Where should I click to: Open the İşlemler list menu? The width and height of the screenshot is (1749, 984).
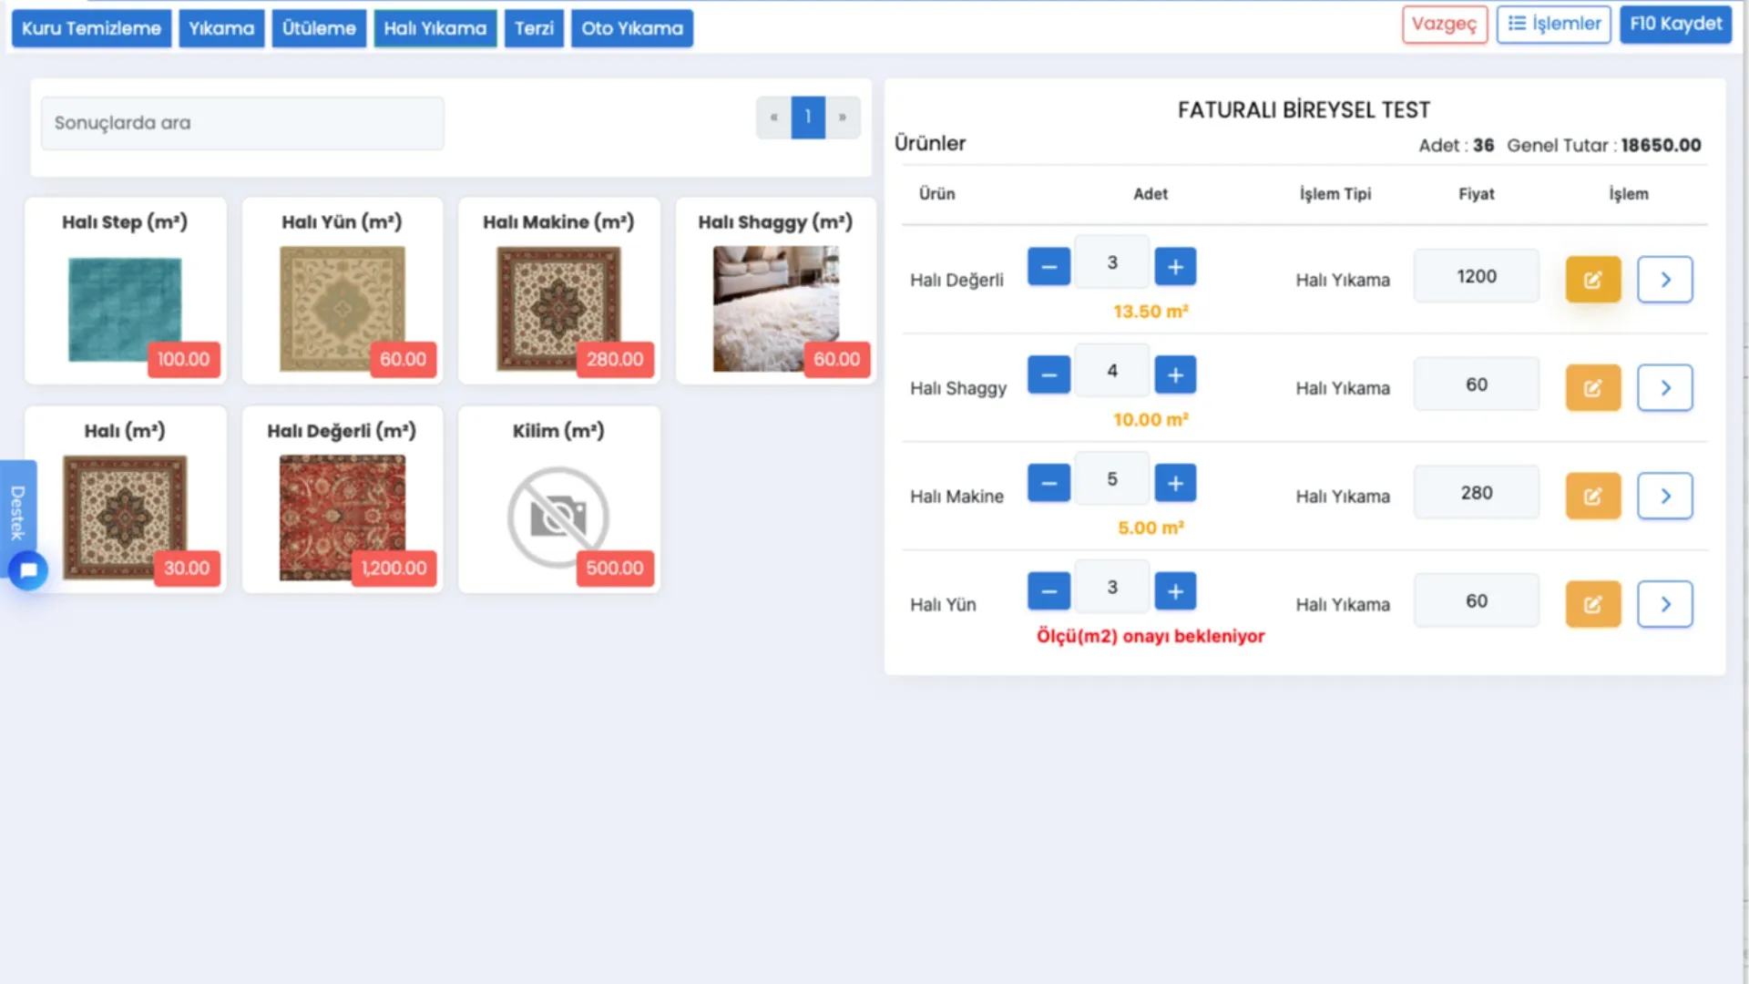[x=1553, y=24]
